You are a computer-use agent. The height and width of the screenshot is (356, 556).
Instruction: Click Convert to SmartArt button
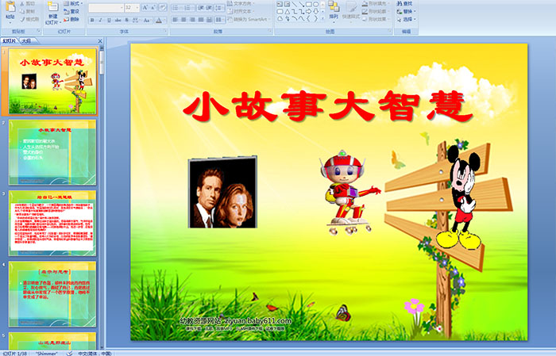pos(249,19)
